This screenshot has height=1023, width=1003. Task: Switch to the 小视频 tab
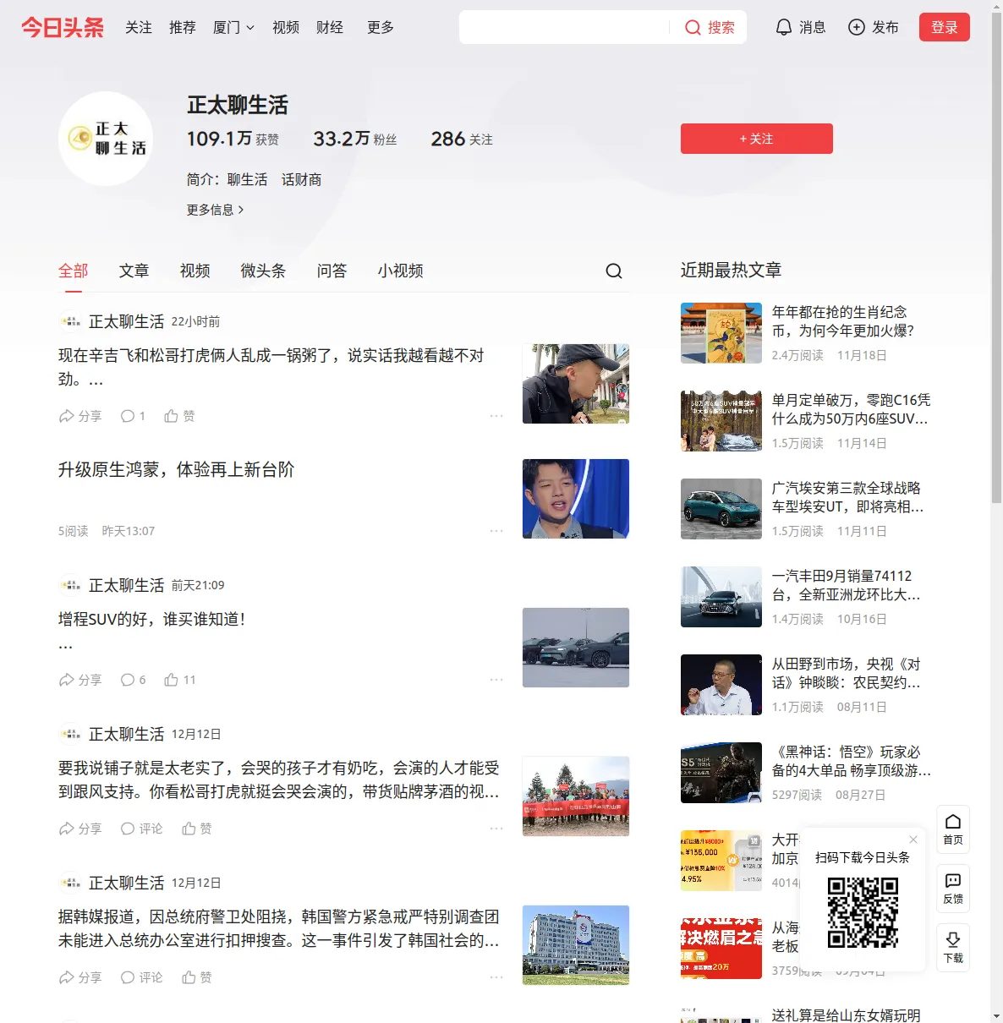point(401,271)
